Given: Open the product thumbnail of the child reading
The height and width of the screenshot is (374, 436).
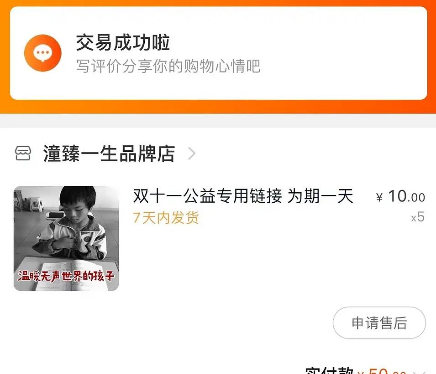Looking at the screenshot, I should point(66,238).
